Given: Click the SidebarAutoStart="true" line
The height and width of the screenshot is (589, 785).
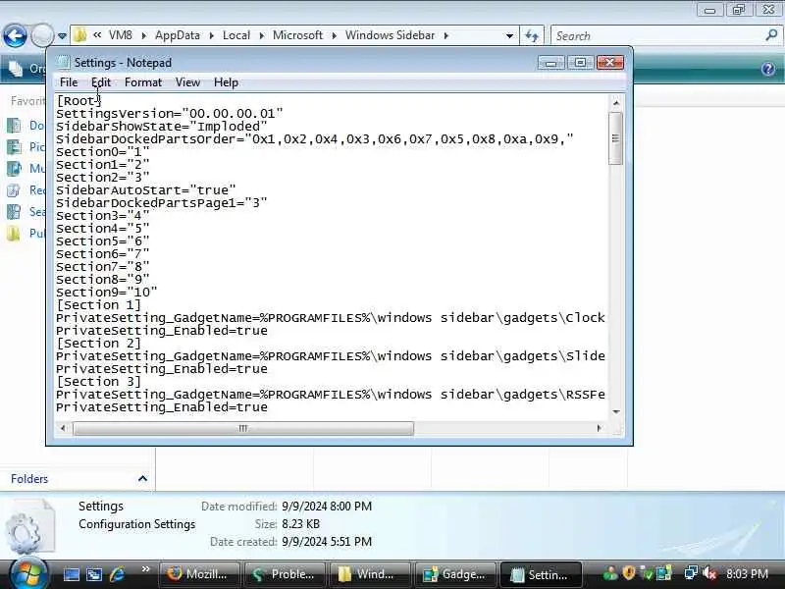Looking at the screenshot, I should coord(145,190).
